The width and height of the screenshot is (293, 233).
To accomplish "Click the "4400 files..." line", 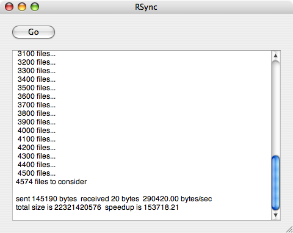I will (37, 165).
